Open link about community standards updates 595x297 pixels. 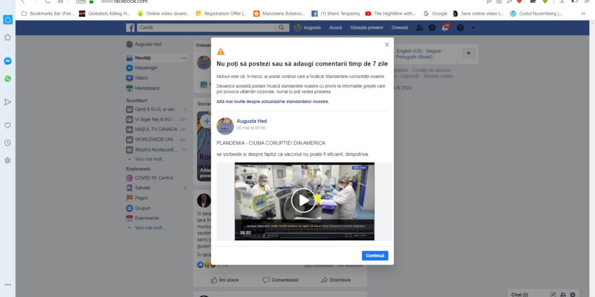[273, 102]
